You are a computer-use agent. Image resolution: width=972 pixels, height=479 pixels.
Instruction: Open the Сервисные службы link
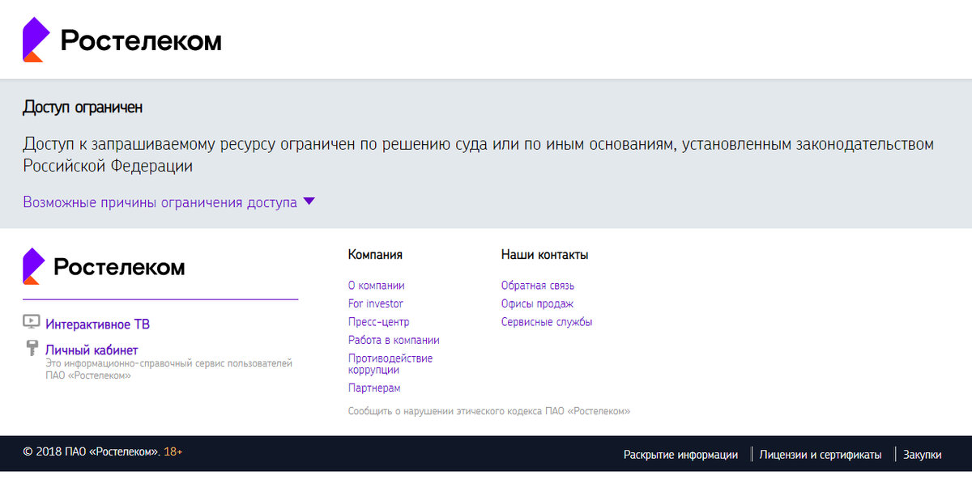click(547, 322)
